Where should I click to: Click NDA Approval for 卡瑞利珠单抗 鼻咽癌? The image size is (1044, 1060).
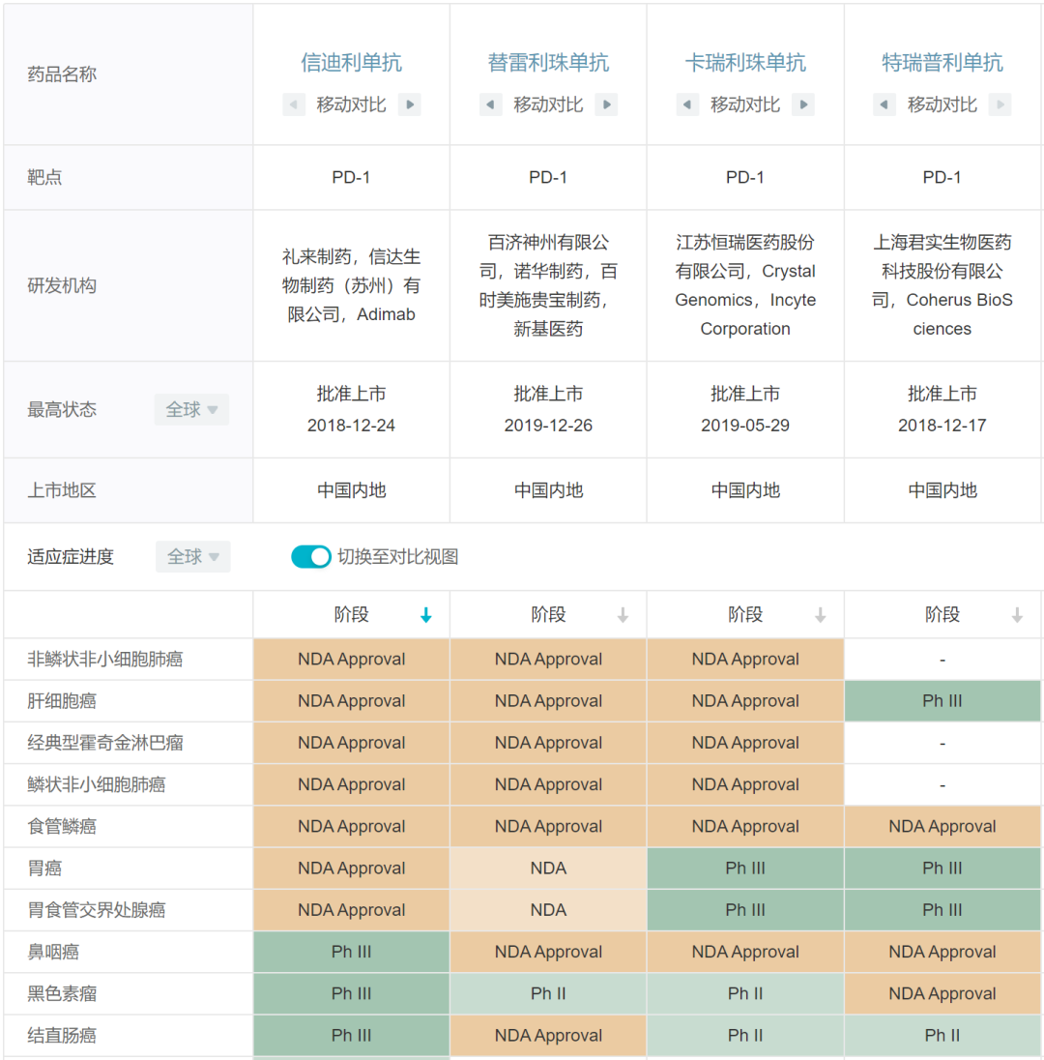tap(745, 953)
